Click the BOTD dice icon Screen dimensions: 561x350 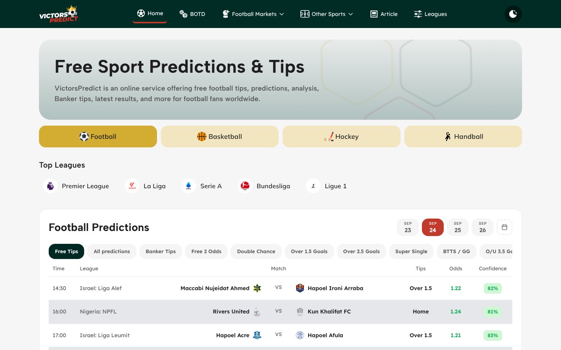(x=183, y=14)
